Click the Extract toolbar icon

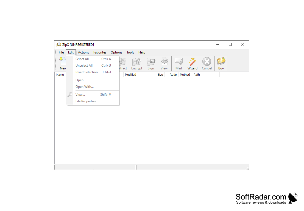[x=123, y=63]
